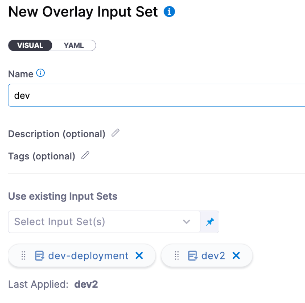Viewport: 305px width, 303px height.
Task: Click the input set icon on dev-deployment chip
Action: tap(39, 256)
